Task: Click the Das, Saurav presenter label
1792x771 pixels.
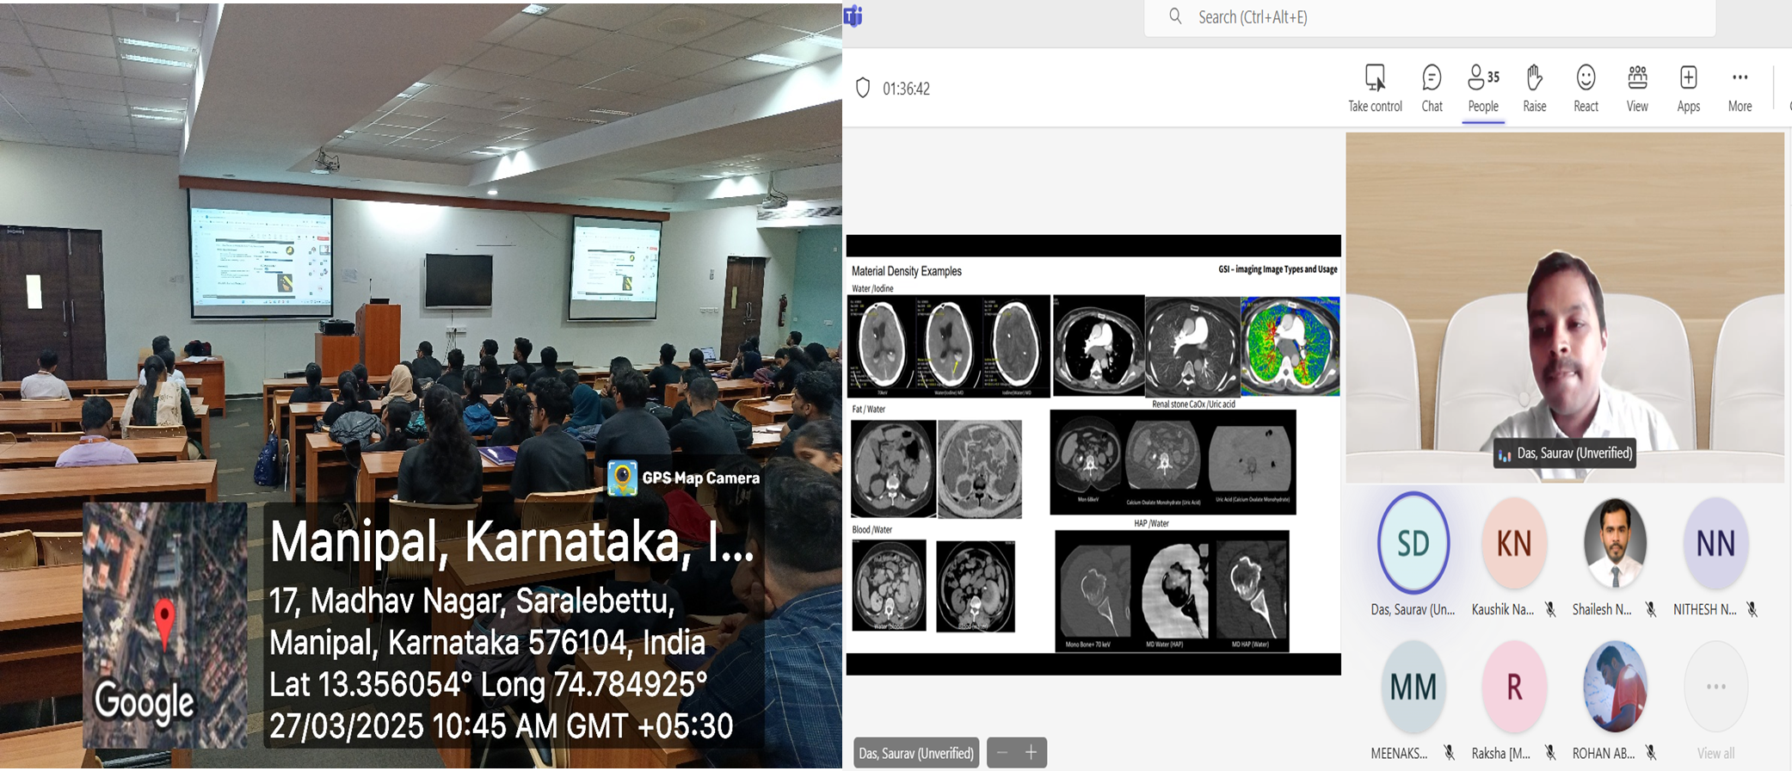Action: pos(916,753)
